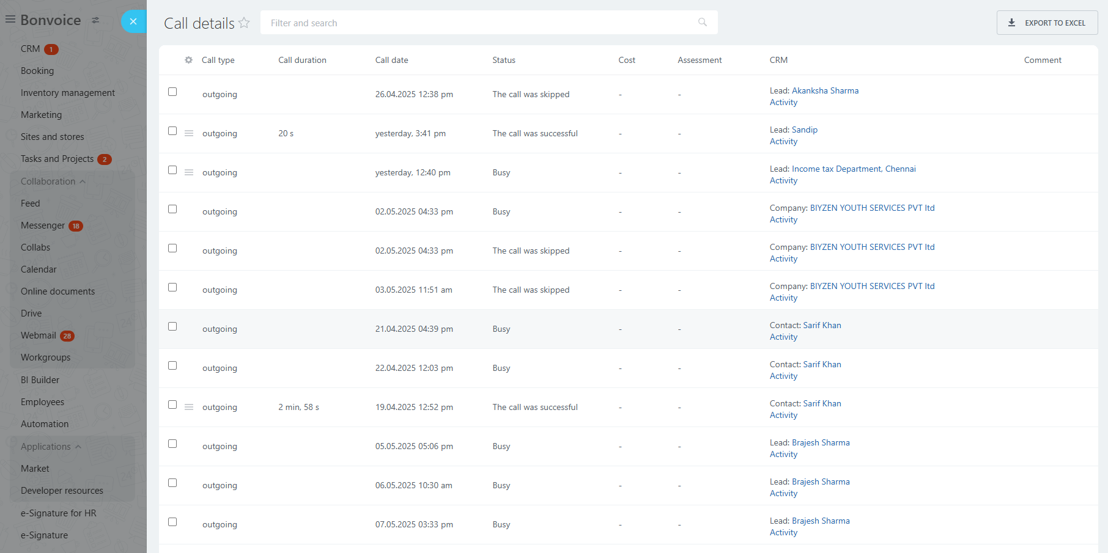This screenshot has width=1108, height=553.
Task: Click the search magnifier icon in filter bar
Action: pyautogui.click(x=702, y=23)
